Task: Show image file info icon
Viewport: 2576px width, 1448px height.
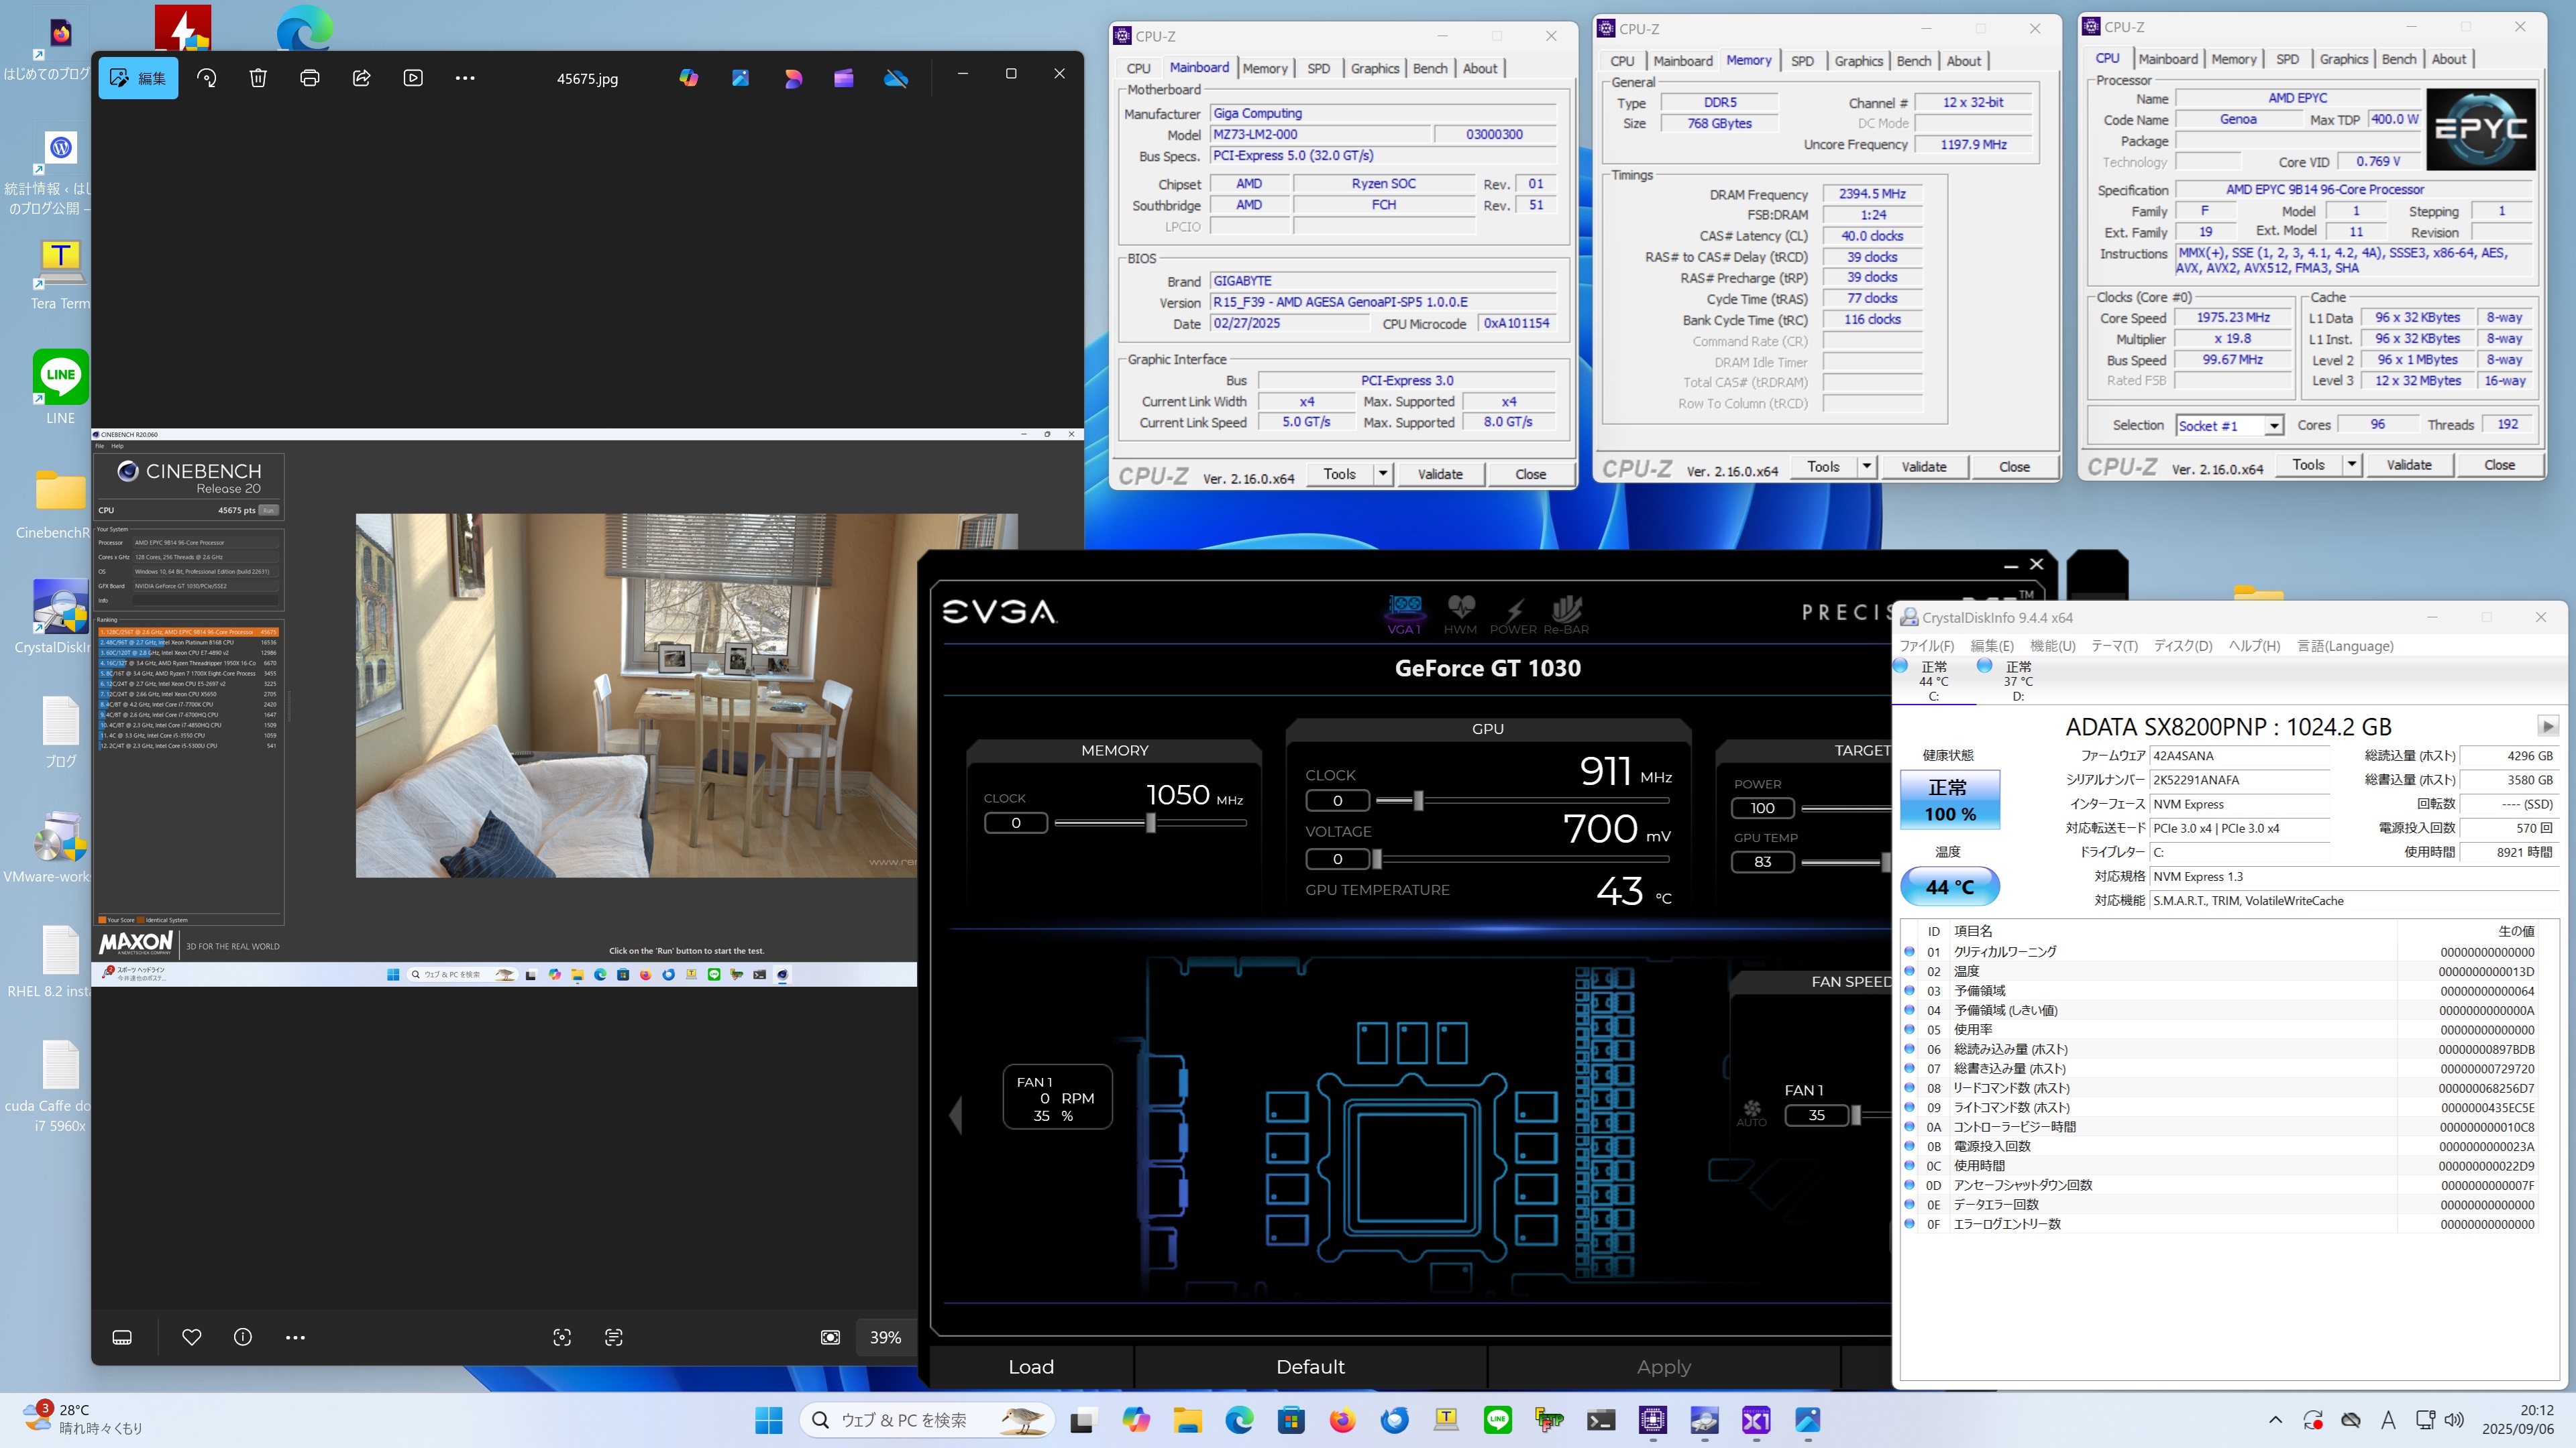Action: tap(243, 1337)
